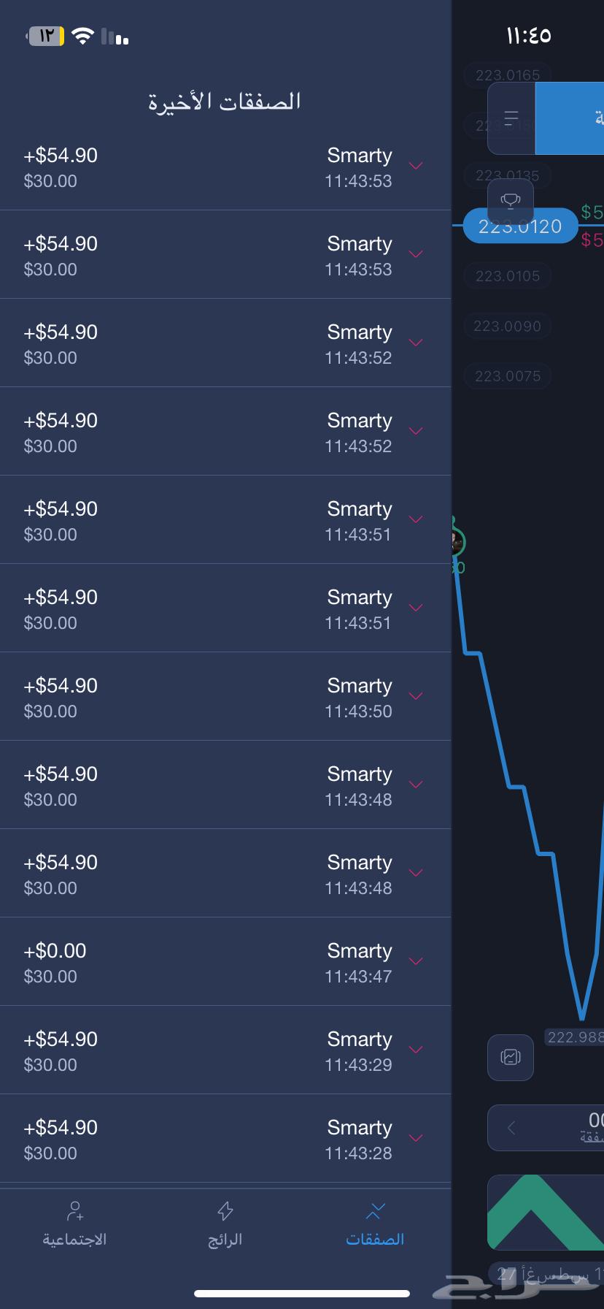Tap the blue 223.0120 current price marker
This screenshot has height=1309, width=604.
click(x=520, y=226)
